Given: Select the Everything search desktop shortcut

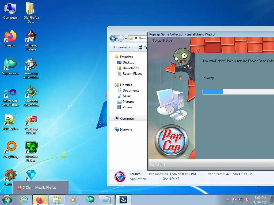Looking at the screenshot, I should pyautogui.click(x=10, y=149).
